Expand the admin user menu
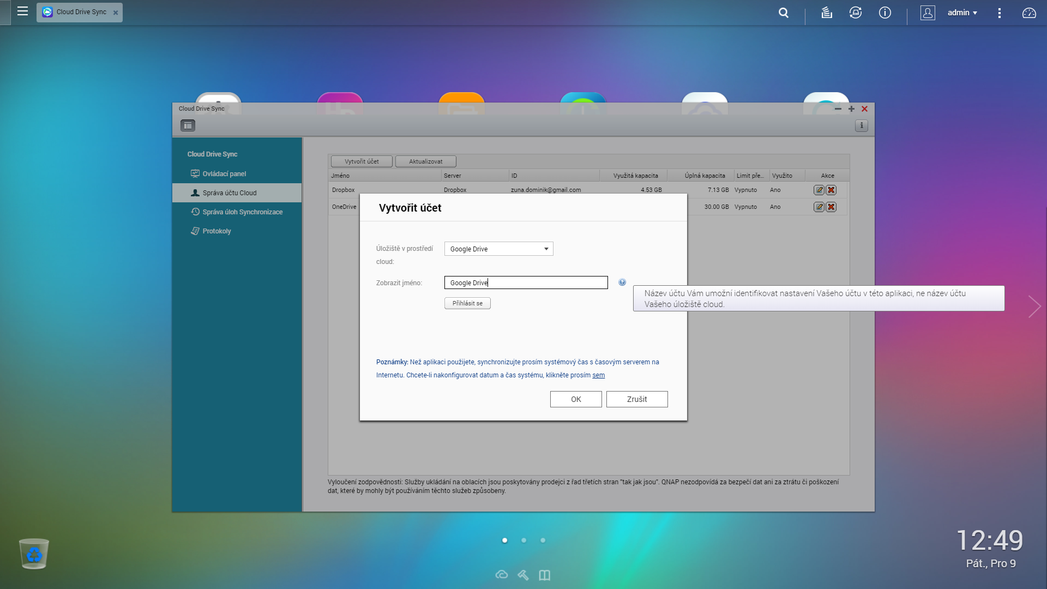 962,13
